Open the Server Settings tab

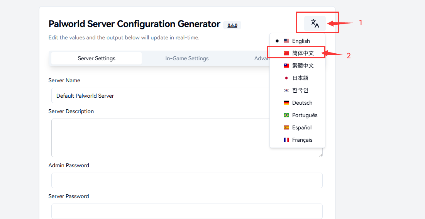click(x=97, y=58)
